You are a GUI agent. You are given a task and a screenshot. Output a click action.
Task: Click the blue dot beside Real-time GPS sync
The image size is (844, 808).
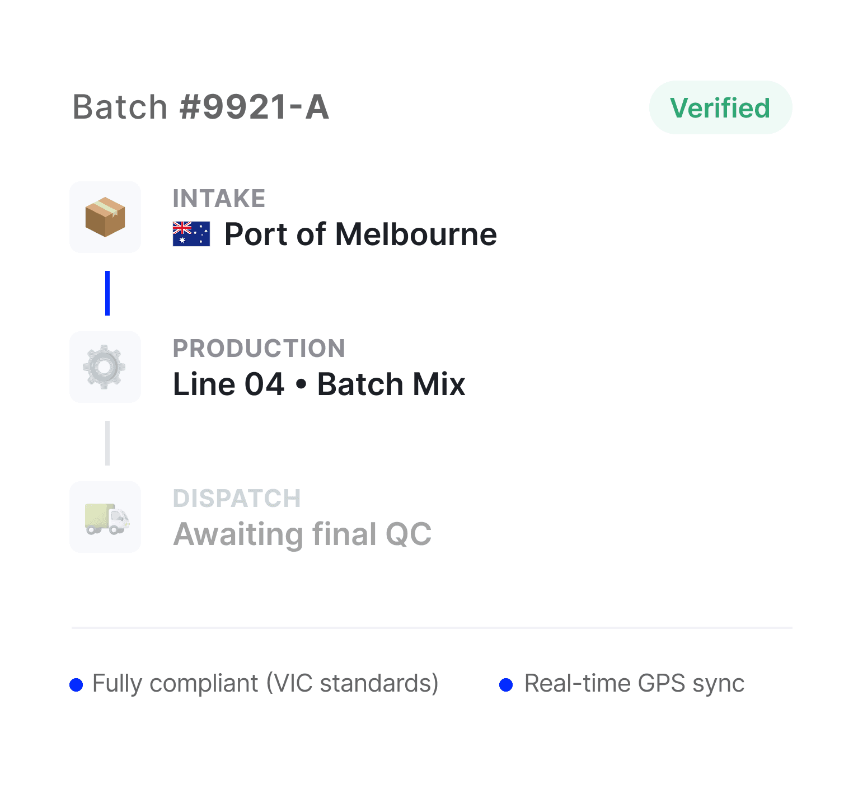coord(506,684)
